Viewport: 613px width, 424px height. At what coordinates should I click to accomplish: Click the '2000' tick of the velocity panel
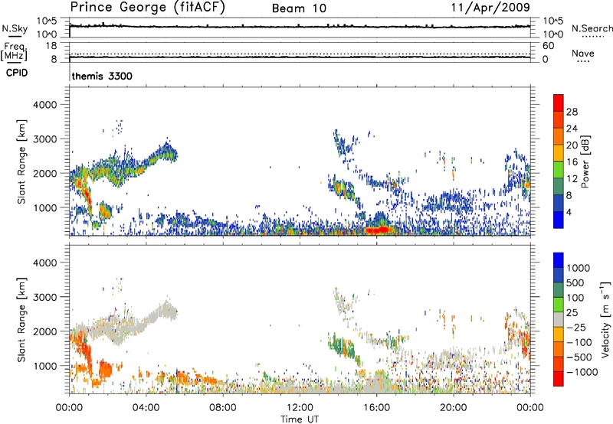(44, 332)
